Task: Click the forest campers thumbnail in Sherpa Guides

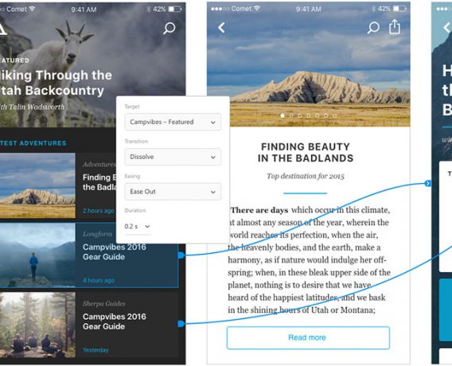Action: [37, 325]
